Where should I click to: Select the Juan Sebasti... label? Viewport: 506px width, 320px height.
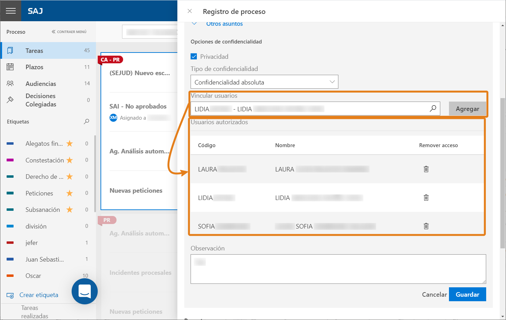coord(45,259)
